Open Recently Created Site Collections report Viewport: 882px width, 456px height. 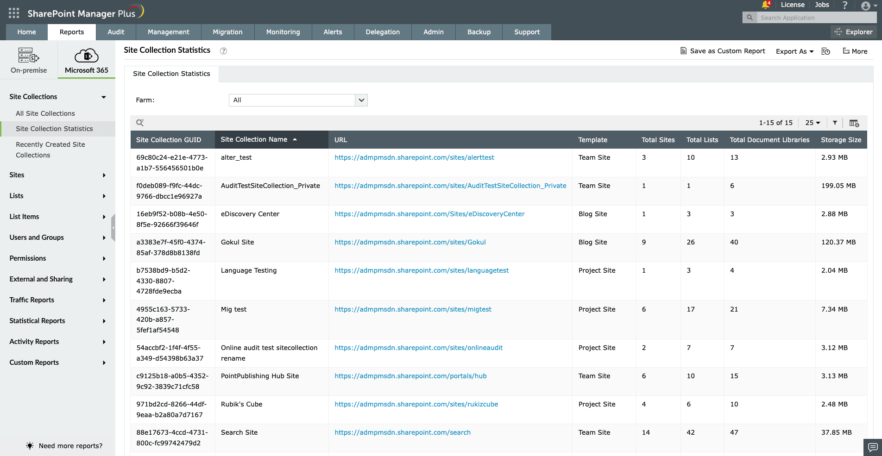click(x=50, y=150)
